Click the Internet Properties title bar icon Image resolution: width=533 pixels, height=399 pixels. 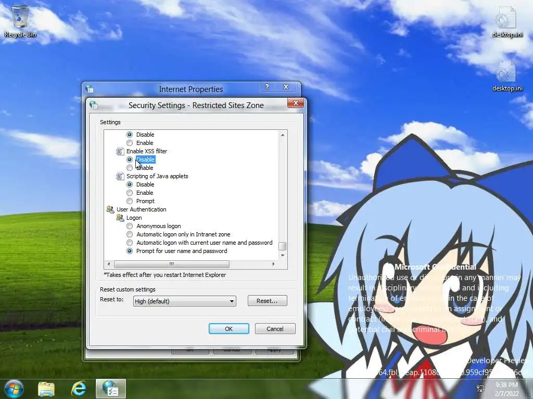tap(90, 89)
